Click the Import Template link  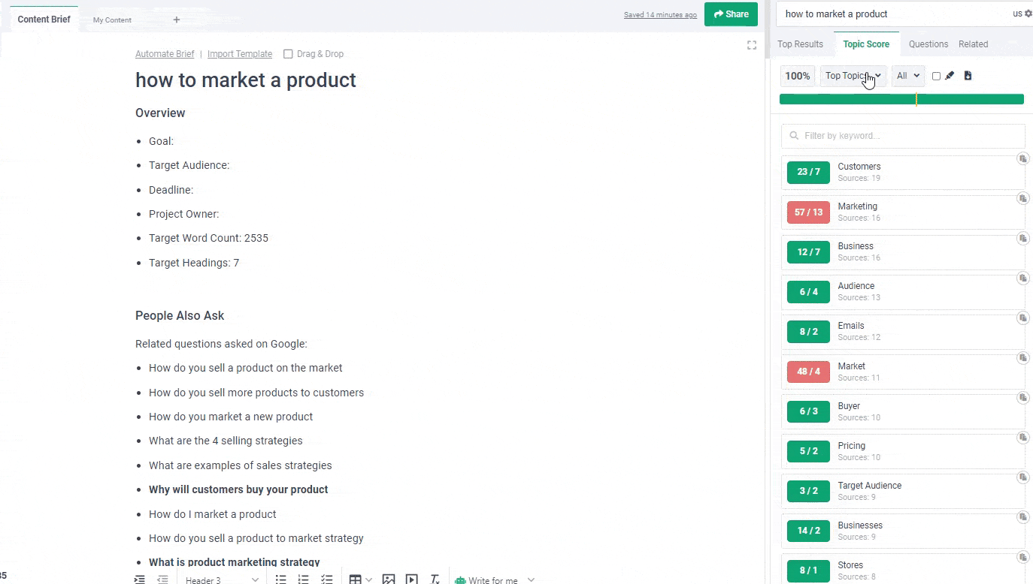click(x=240, y=54)
